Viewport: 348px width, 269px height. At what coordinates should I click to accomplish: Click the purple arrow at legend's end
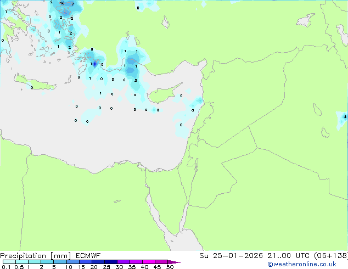[x=174, y=262]
